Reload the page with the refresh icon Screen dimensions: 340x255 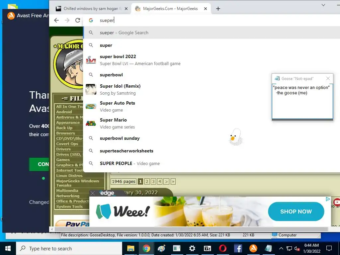point(78,20)
